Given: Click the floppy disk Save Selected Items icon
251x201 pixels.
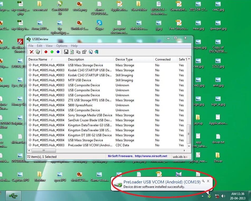Looking at the screenshot, I should pyautogui.click(x=66, y=52).
